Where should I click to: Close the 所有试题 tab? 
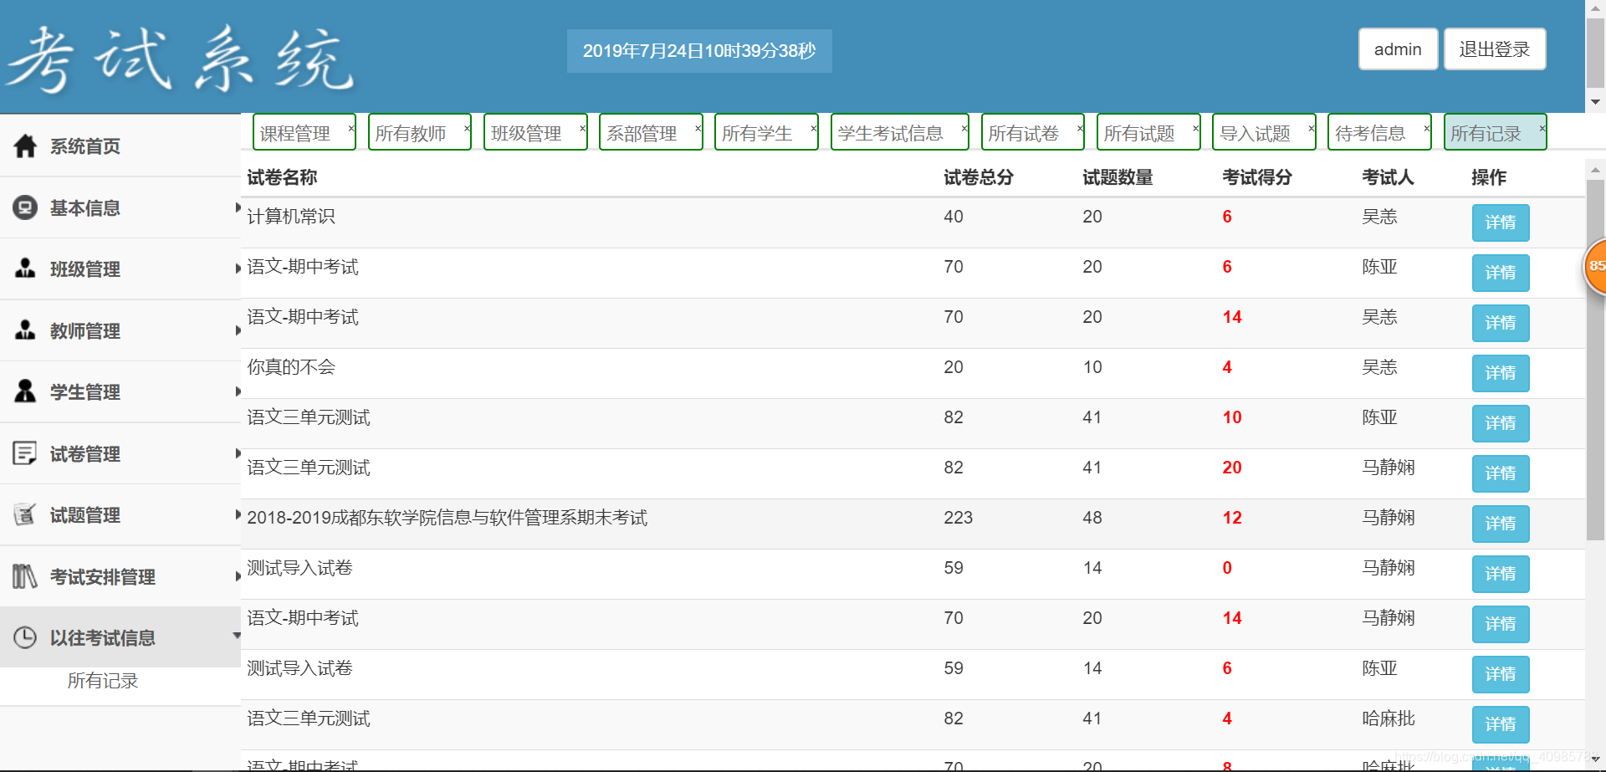[1195, 128]
